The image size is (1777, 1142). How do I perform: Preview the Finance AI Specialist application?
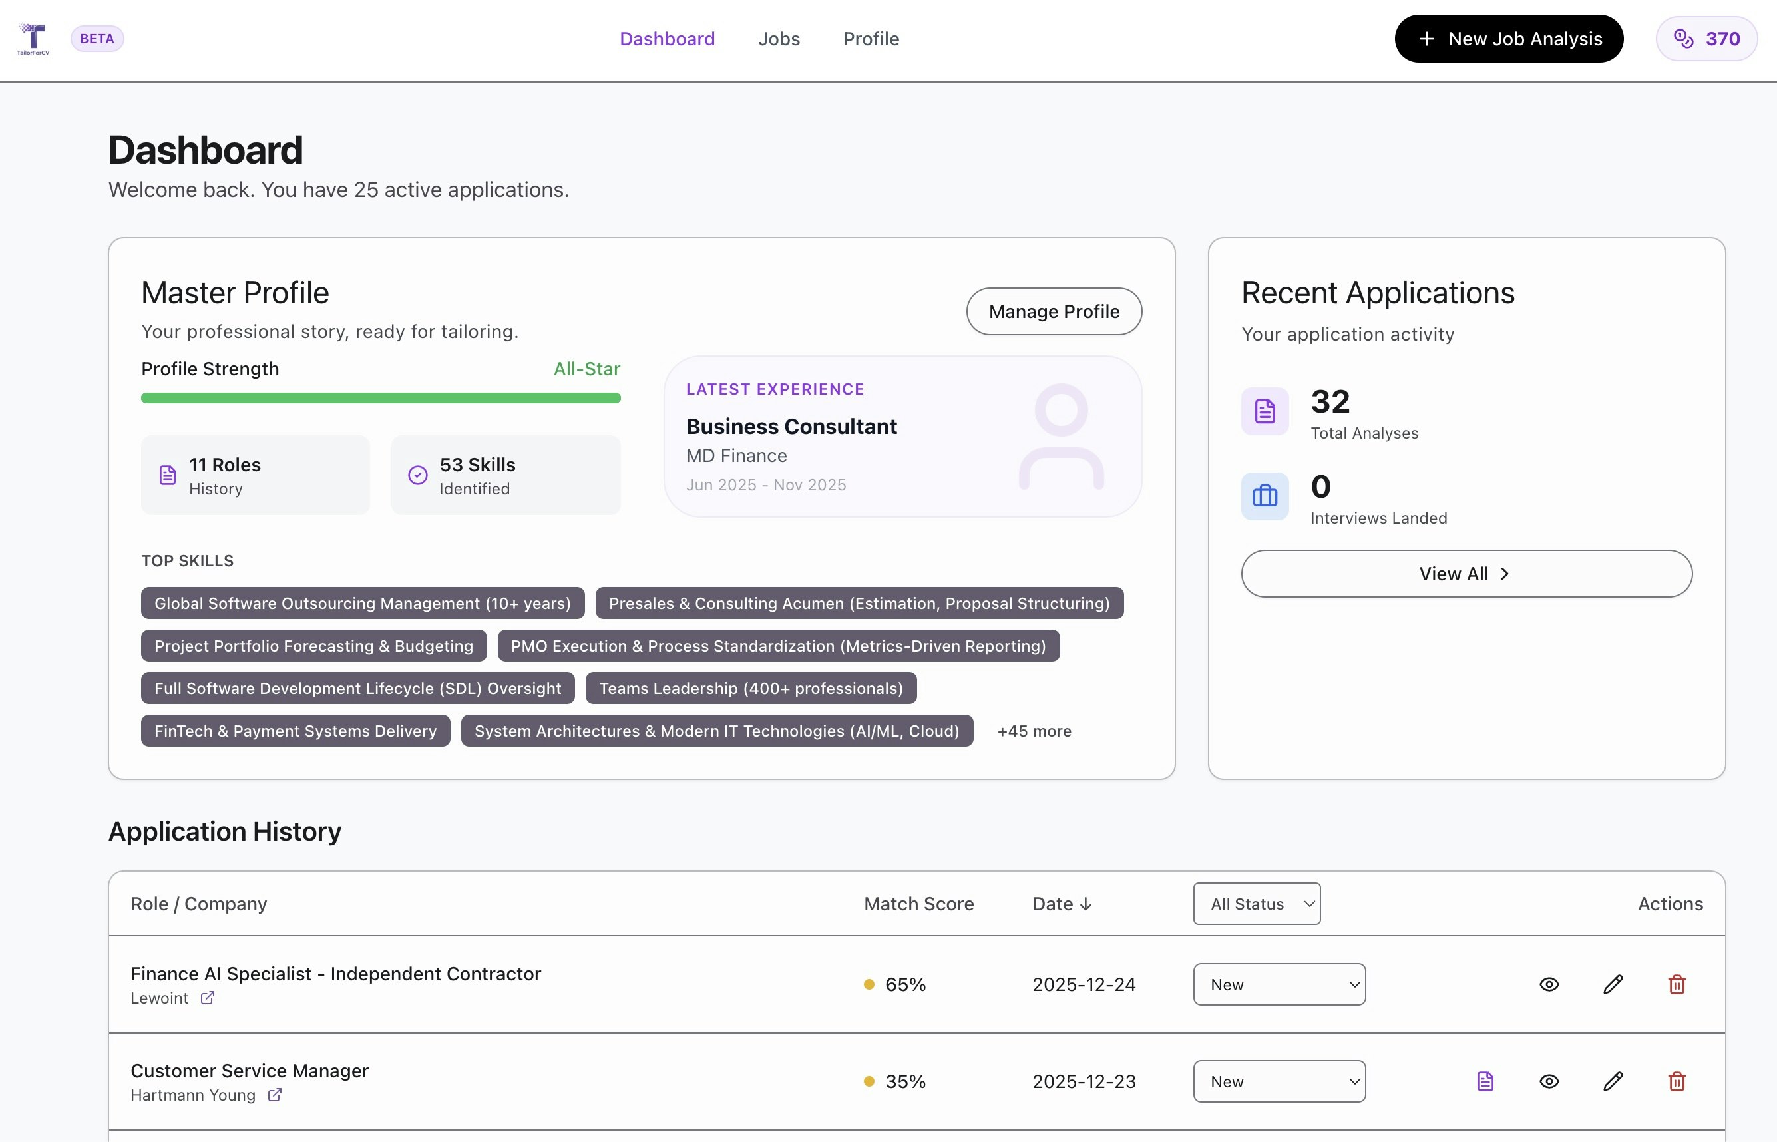(x=1549, y=984)
